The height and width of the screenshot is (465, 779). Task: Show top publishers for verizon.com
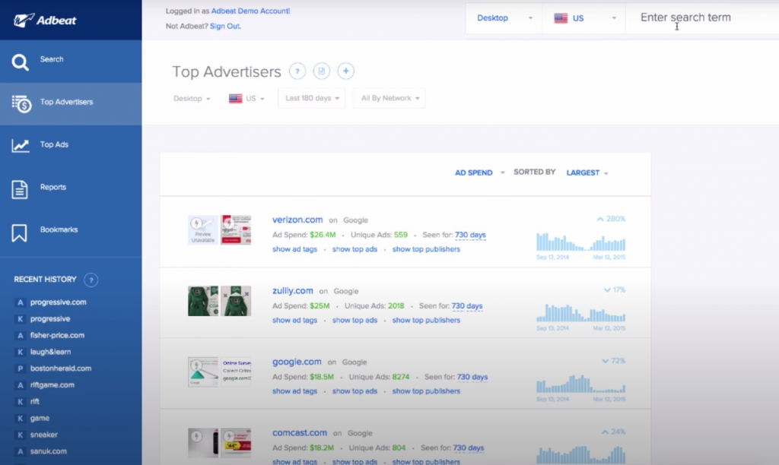tap(426, 249)
